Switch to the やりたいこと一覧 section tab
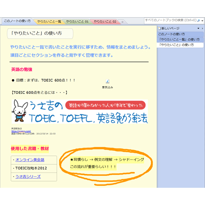 pyautogui.click(x=49, y=22)
